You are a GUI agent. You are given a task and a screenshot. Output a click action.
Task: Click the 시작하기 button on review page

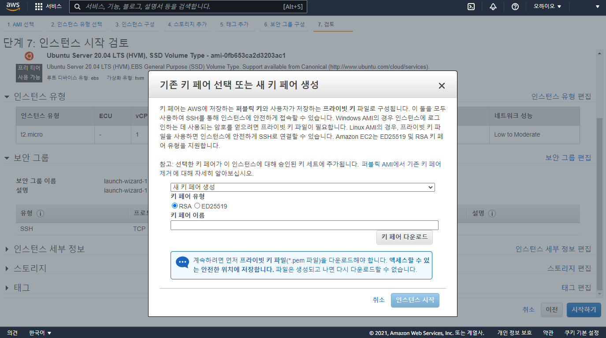pos(584,310)
